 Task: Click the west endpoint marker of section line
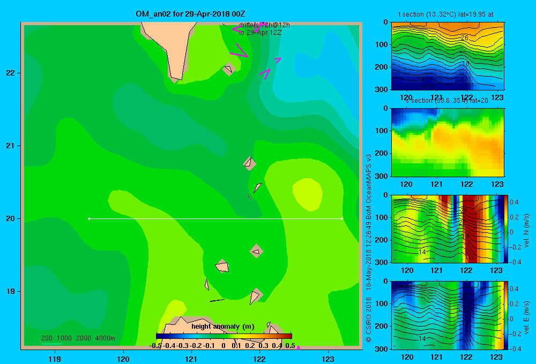89,218
